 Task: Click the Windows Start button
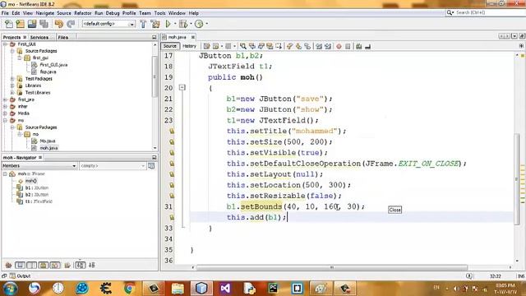(x=10, y=288)
